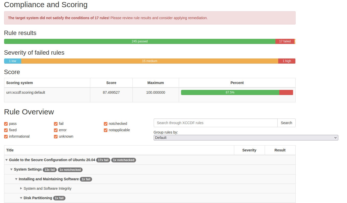
Task: Uncheck the fixed filter checkbox
Action: tap(6, 130)
